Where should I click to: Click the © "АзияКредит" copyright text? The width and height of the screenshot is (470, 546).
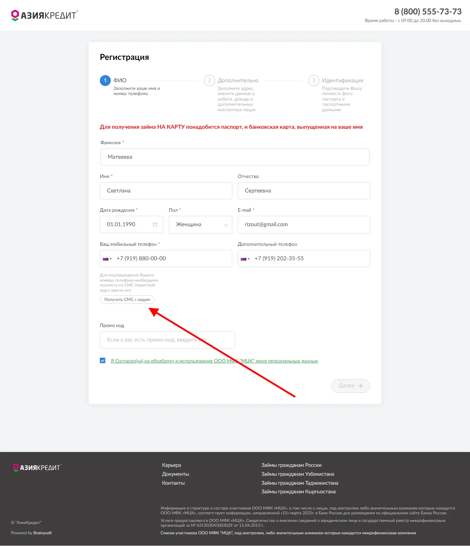coord(26,523)
